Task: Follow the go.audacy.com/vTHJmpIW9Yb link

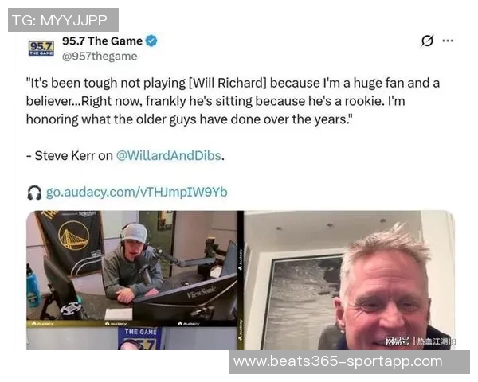Action: pos(136,193)
